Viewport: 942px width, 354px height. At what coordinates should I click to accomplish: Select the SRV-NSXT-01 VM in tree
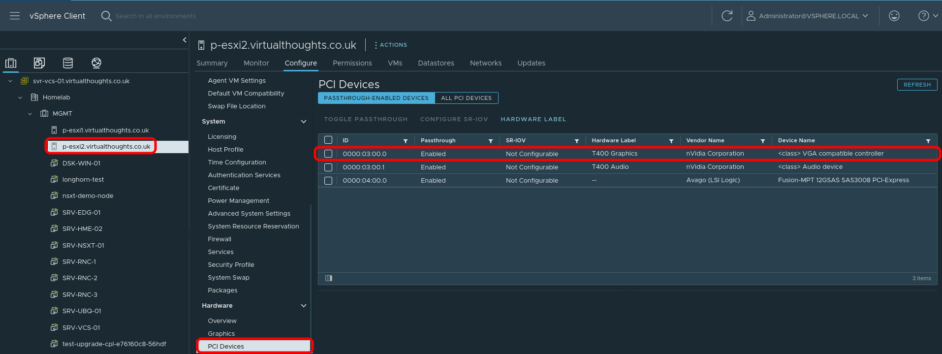click(x=83, y=245)
